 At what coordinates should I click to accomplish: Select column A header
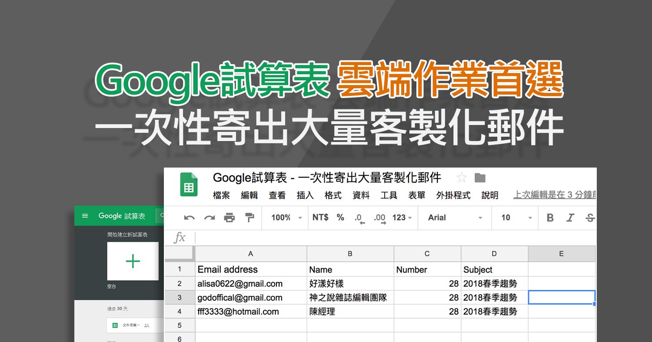click(251, 254)
